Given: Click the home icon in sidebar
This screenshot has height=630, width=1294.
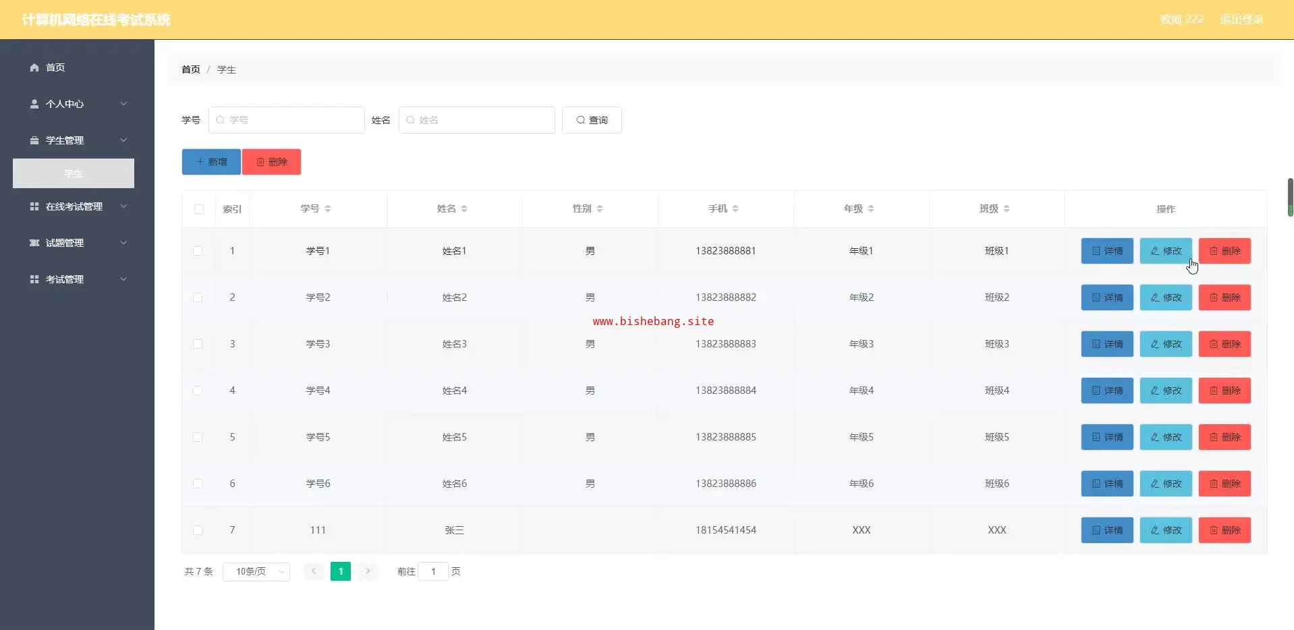Looking at the screenshot, I should [x=34, y=67].
